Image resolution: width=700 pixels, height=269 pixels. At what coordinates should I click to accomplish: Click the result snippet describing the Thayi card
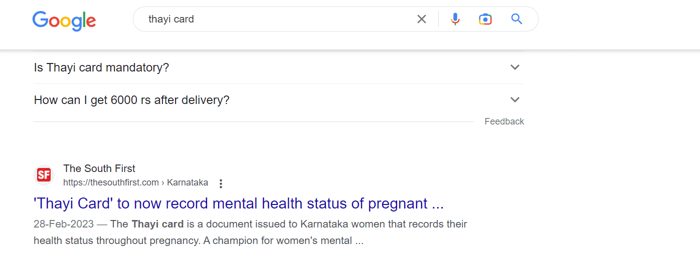pyautogui.click(x=251, y=232)
